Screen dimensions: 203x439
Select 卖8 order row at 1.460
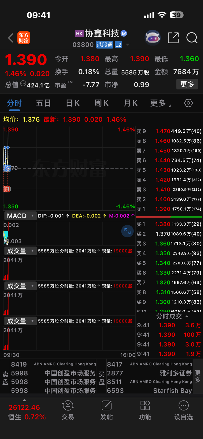pyautogui.click(x=169, y=141)
